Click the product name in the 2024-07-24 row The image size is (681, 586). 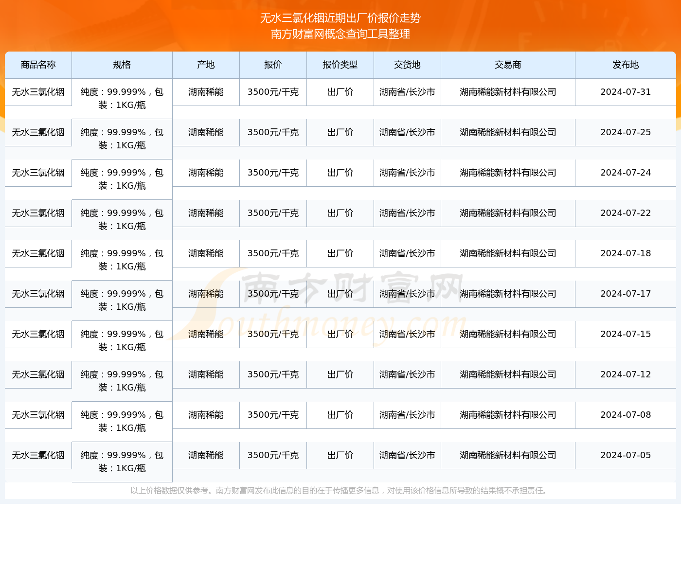point(38,173)
